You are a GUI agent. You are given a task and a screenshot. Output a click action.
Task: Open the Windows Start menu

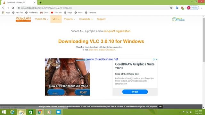[x=4, y=112]
